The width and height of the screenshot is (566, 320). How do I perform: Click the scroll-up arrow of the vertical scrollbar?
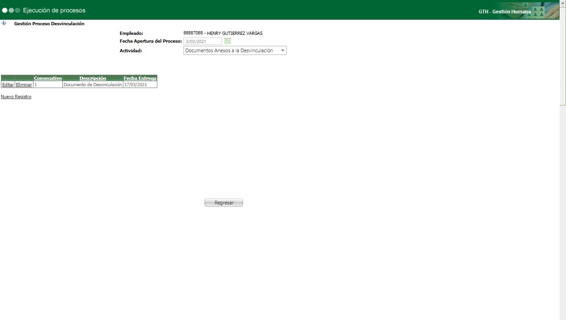point(563,3)
